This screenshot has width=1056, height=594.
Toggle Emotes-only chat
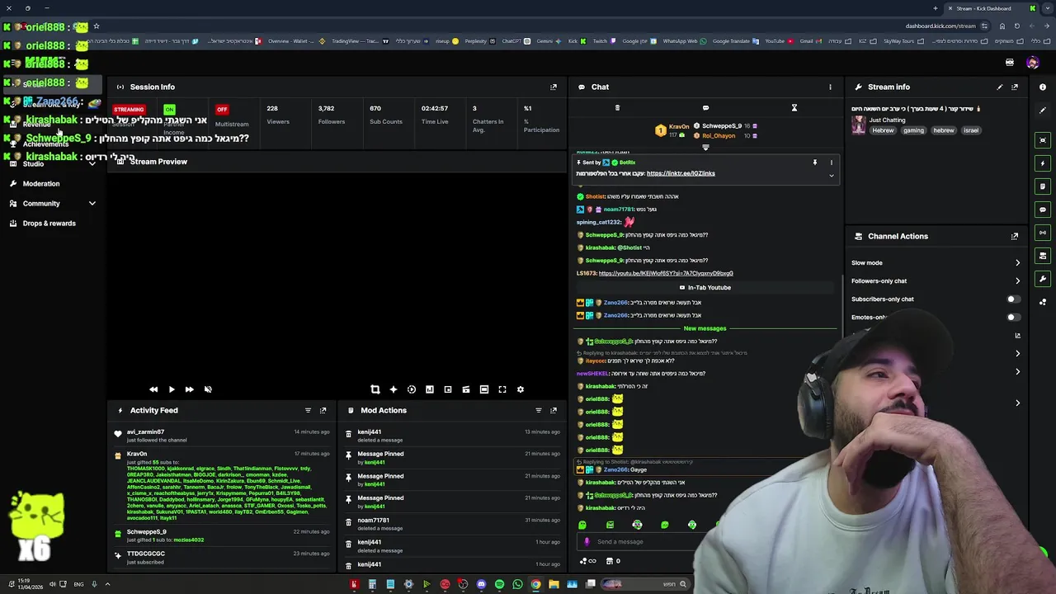(1013, 317)
